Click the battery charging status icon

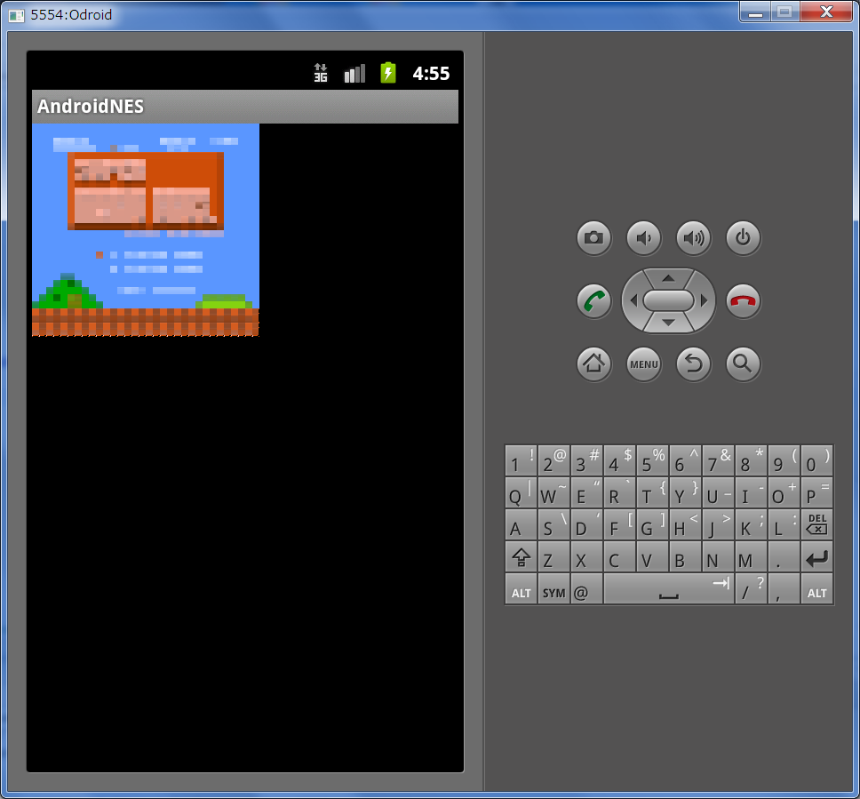click(387, 73)
